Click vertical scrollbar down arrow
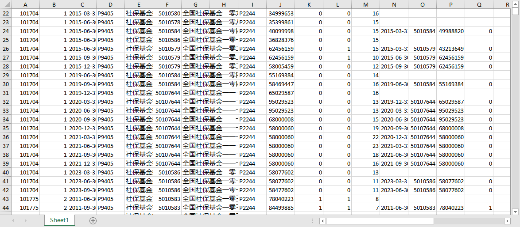 pyautogui.click(x=515, y=212)
